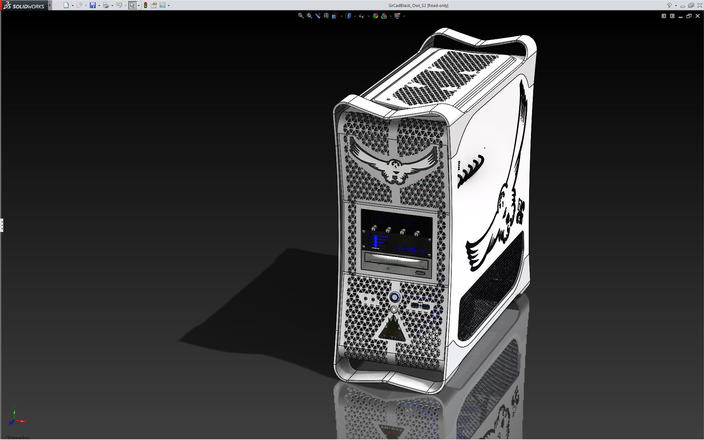
Task: Click Zoom to Fit magnifier icon
Action: pos(301,16)
